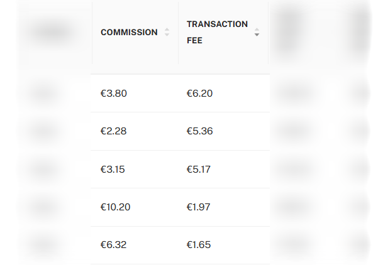This screenshot has width=383, height=265.
Task: Select the €10.20 commission entry
Action: point(115,207)
